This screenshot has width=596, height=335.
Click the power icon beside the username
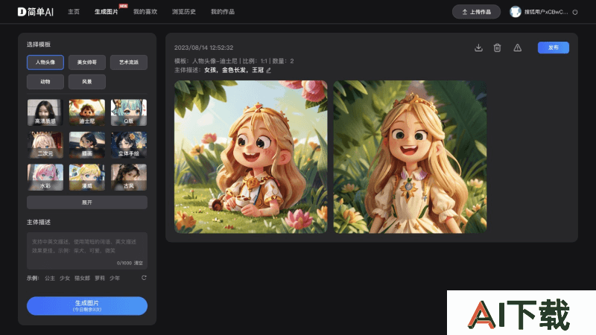coord(574,12)
